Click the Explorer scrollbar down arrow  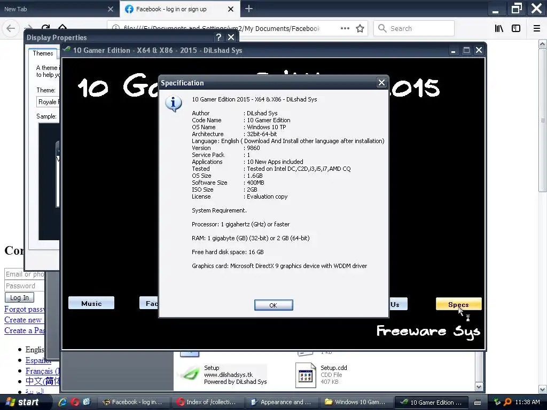pyautogui.click(x=479, y=387)
